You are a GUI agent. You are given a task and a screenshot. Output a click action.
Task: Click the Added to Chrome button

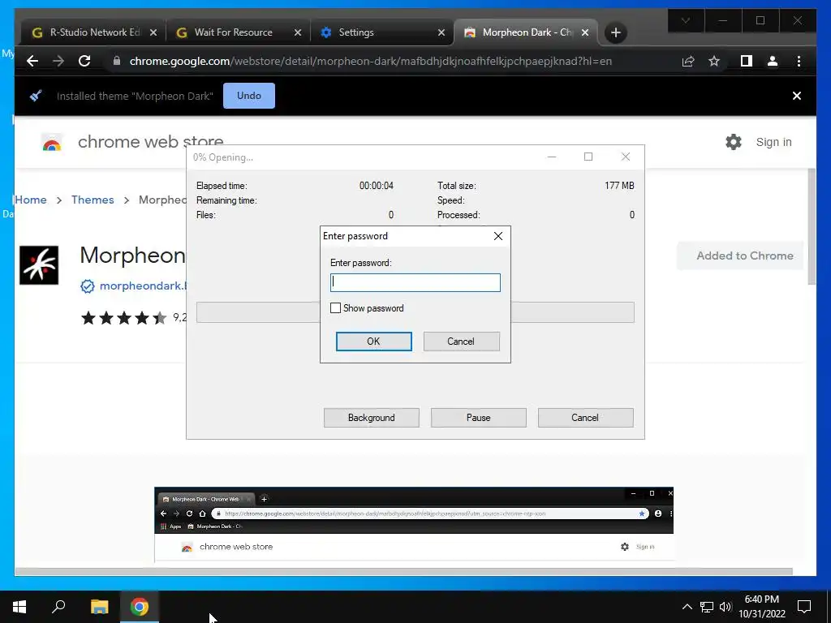click(740, 256)
